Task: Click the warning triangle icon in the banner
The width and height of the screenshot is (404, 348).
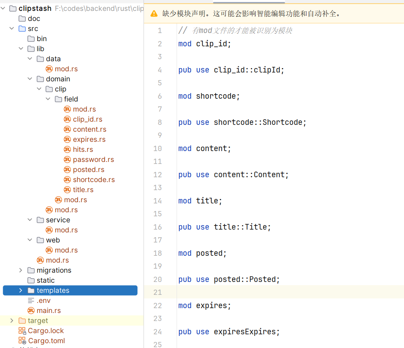Action: (154, 14)
